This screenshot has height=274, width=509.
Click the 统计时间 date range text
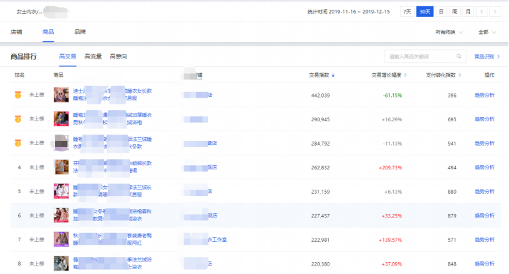tap(348, 12)
